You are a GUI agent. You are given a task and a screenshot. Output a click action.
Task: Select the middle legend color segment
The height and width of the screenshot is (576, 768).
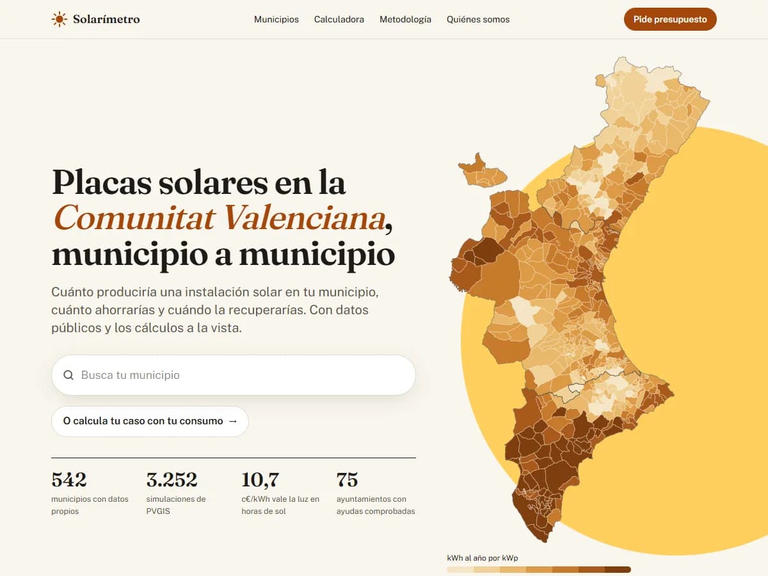[539, 570]
